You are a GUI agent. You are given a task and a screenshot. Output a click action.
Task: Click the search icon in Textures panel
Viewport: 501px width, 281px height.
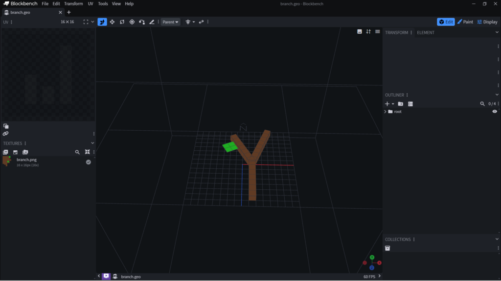pyautogui.click(x=77, y=152)
